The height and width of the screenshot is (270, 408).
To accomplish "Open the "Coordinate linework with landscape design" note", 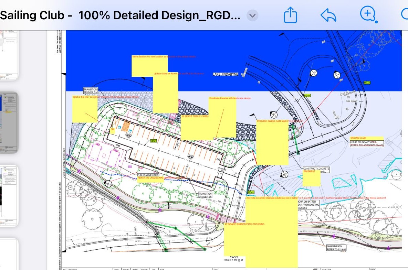I will (x=222, y=119).
